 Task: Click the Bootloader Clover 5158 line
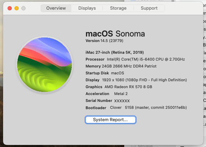coord(136,107)
